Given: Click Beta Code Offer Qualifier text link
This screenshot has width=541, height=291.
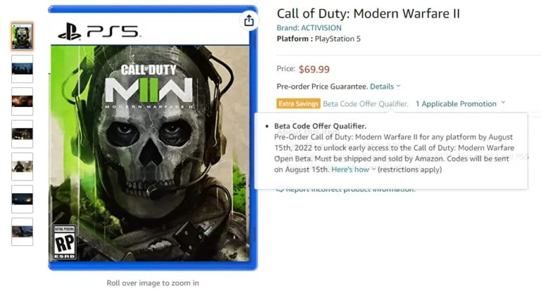Looking at the screenshot, I should point(366,104).
